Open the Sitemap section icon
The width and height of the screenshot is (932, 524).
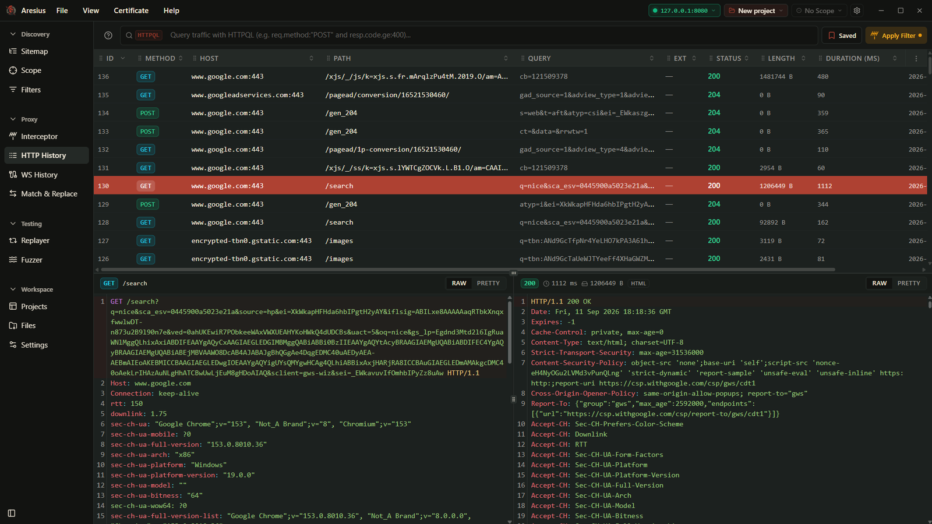pos(13,51)
